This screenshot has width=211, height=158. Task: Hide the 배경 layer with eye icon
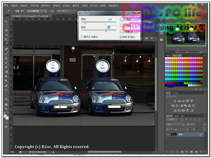point(168,134)
